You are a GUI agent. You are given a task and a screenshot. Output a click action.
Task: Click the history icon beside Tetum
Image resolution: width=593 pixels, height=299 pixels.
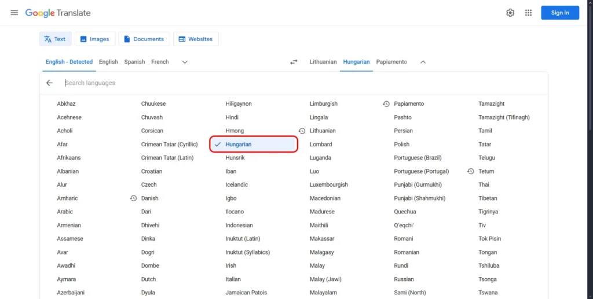pos(470,171)
